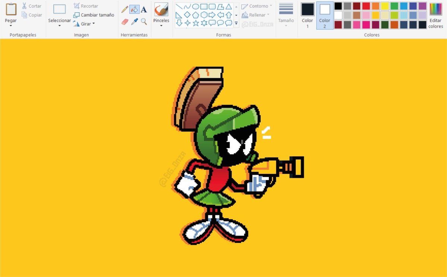Click the Pinceles brush icon
Screen dimensions: 447x277
click(x=161, y=9)
